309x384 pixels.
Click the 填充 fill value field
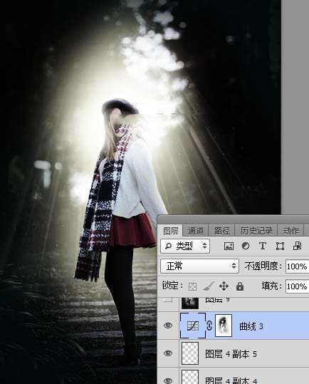coord(298,286)
